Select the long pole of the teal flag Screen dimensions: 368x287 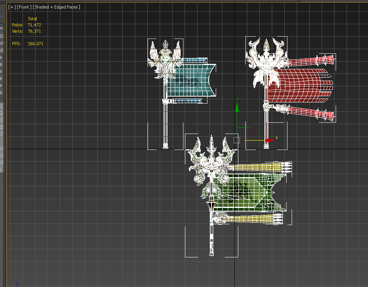[166, 125]
